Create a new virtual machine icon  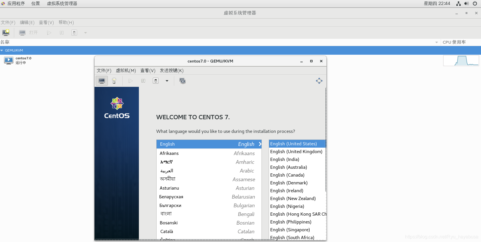click(6, 32)
